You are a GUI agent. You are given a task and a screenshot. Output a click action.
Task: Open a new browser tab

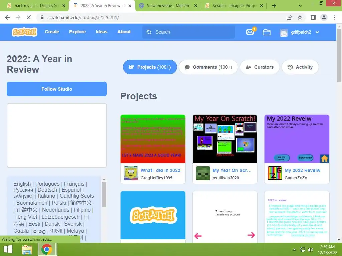pos(274,6)
